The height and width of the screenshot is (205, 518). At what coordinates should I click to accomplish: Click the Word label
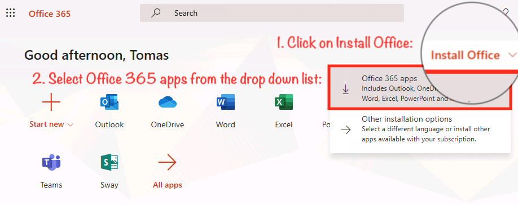click(x=226, y=124)
